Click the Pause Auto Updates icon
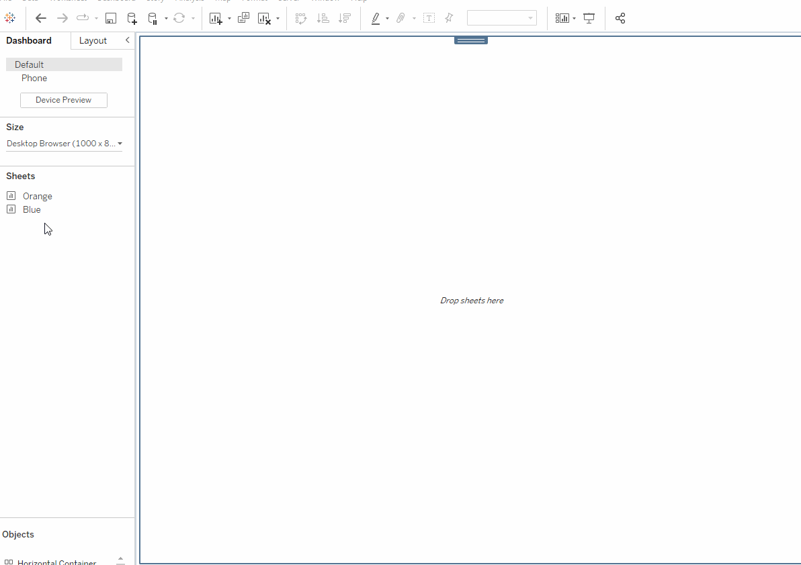801x565 pixels. coord(153,18)
